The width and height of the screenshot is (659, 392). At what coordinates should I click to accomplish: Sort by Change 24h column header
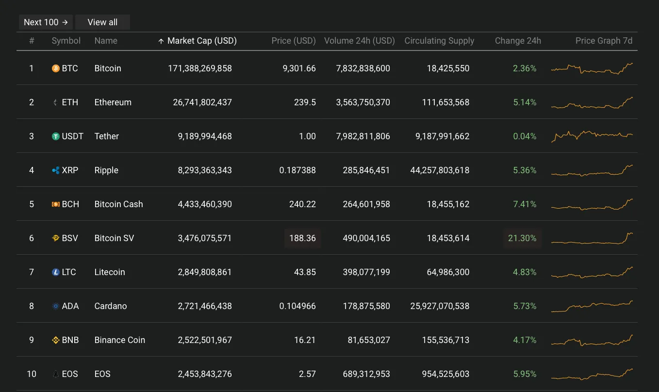click(517, 41)
